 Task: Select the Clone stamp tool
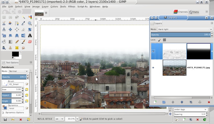(10, 48)
